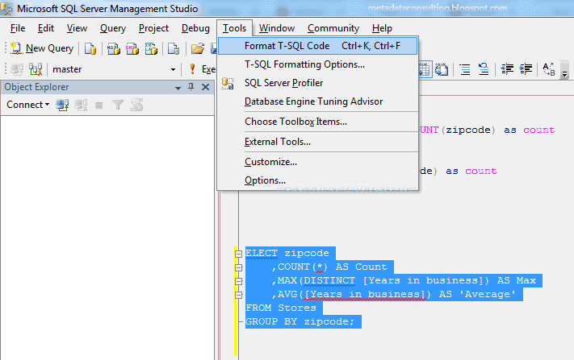Open the master database dropdown
This screenshot has height=360, width=574.
click(x=173, y=69)
